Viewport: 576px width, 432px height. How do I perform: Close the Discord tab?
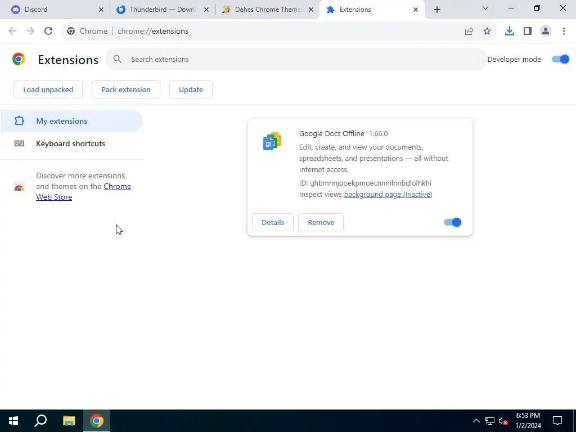101,10
